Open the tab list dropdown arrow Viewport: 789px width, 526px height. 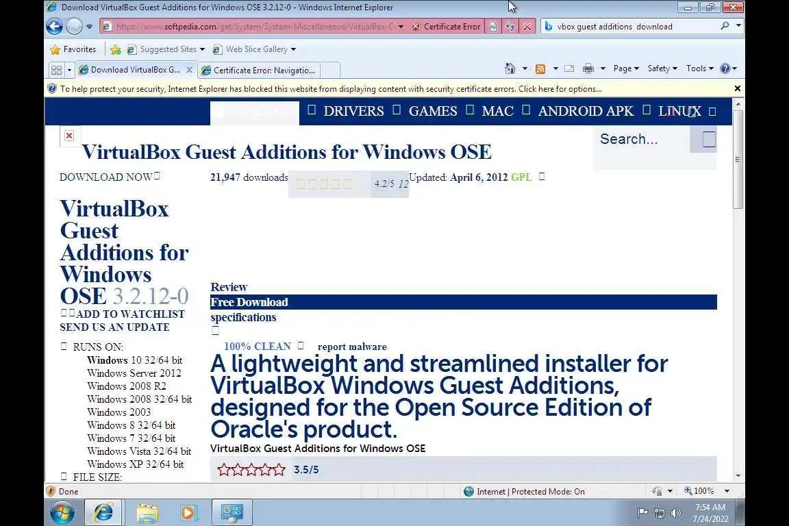coord(69,70)
